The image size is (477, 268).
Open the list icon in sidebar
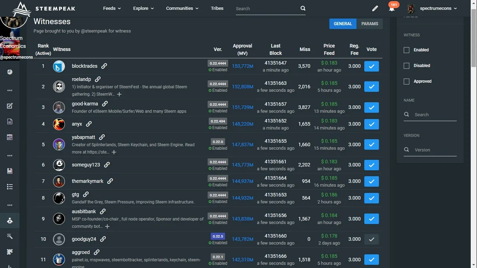10,186
